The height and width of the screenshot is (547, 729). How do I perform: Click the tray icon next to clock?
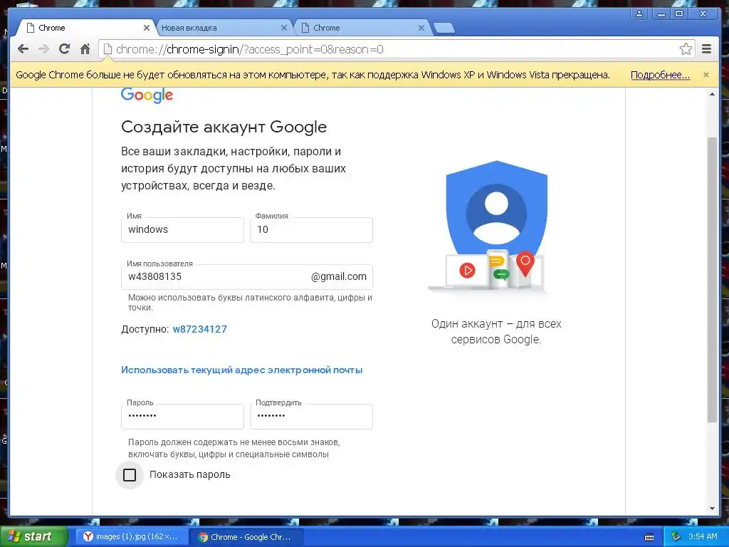pos(676,537)
